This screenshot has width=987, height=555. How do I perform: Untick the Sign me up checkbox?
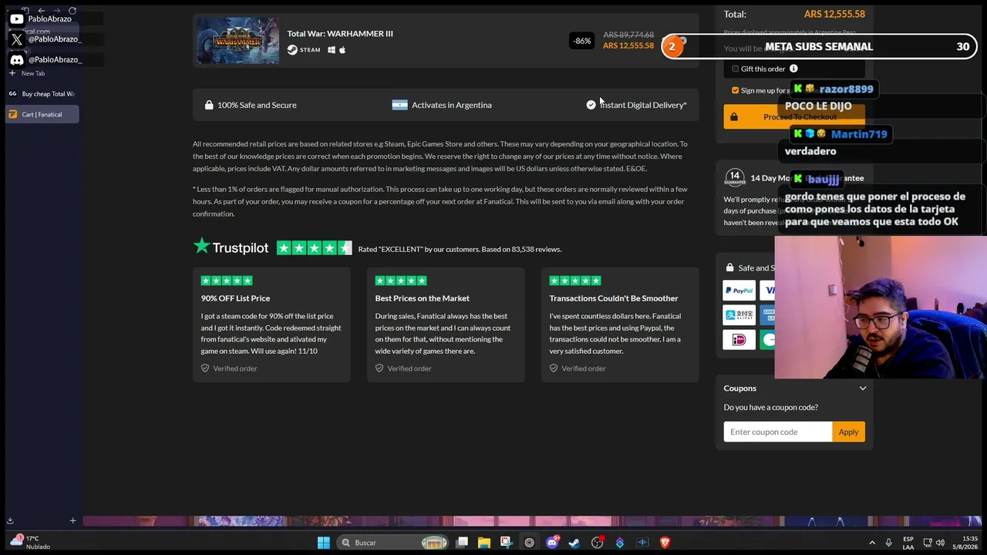coord(736,90)
